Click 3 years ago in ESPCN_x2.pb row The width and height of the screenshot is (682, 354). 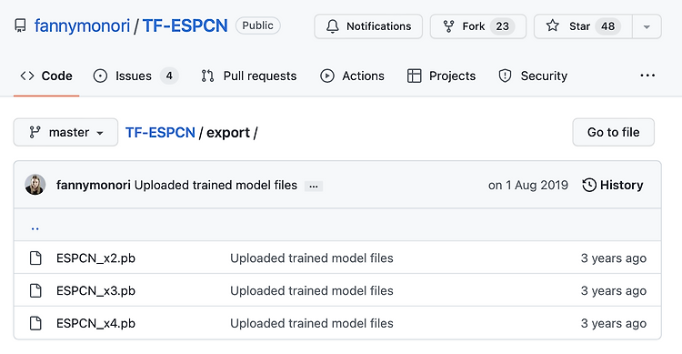tap(613, 258)
